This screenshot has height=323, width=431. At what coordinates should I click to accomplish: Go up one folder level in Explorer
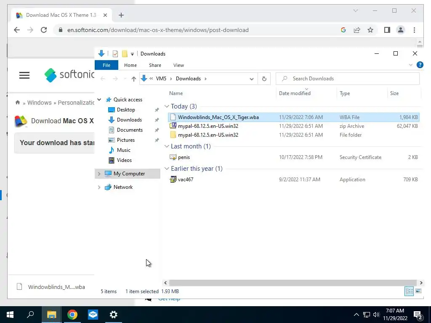tap(133, 79)
